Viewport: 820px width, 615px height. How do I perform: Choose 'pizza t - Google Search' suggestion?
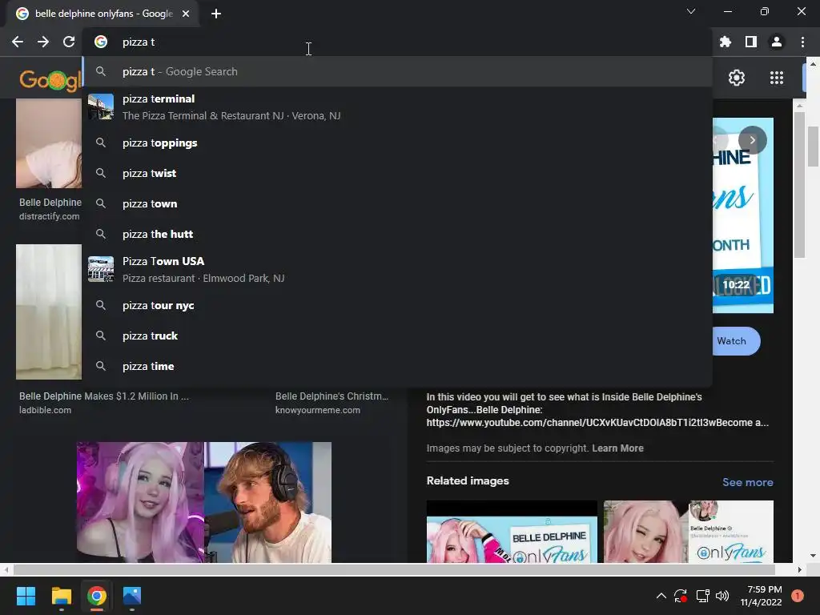pyautogui.click(x=397, y=71)
